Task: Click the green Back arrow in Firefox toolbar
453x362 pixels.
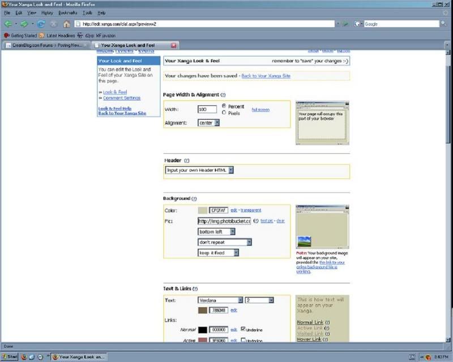Action: tap(8, 24)
